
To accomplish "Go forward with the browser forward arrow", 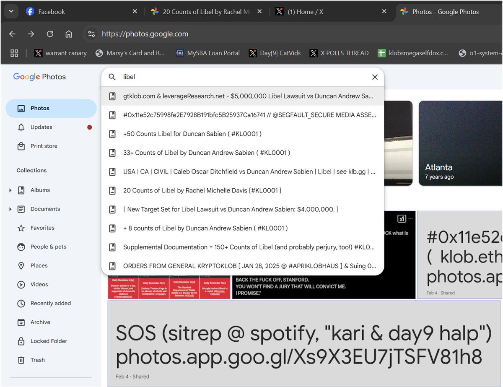I will [31, 34].
